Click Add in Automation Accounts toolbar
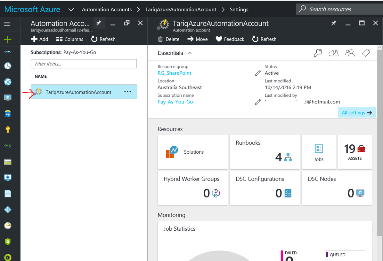This screenshot has height=261, width=383. 40,39
